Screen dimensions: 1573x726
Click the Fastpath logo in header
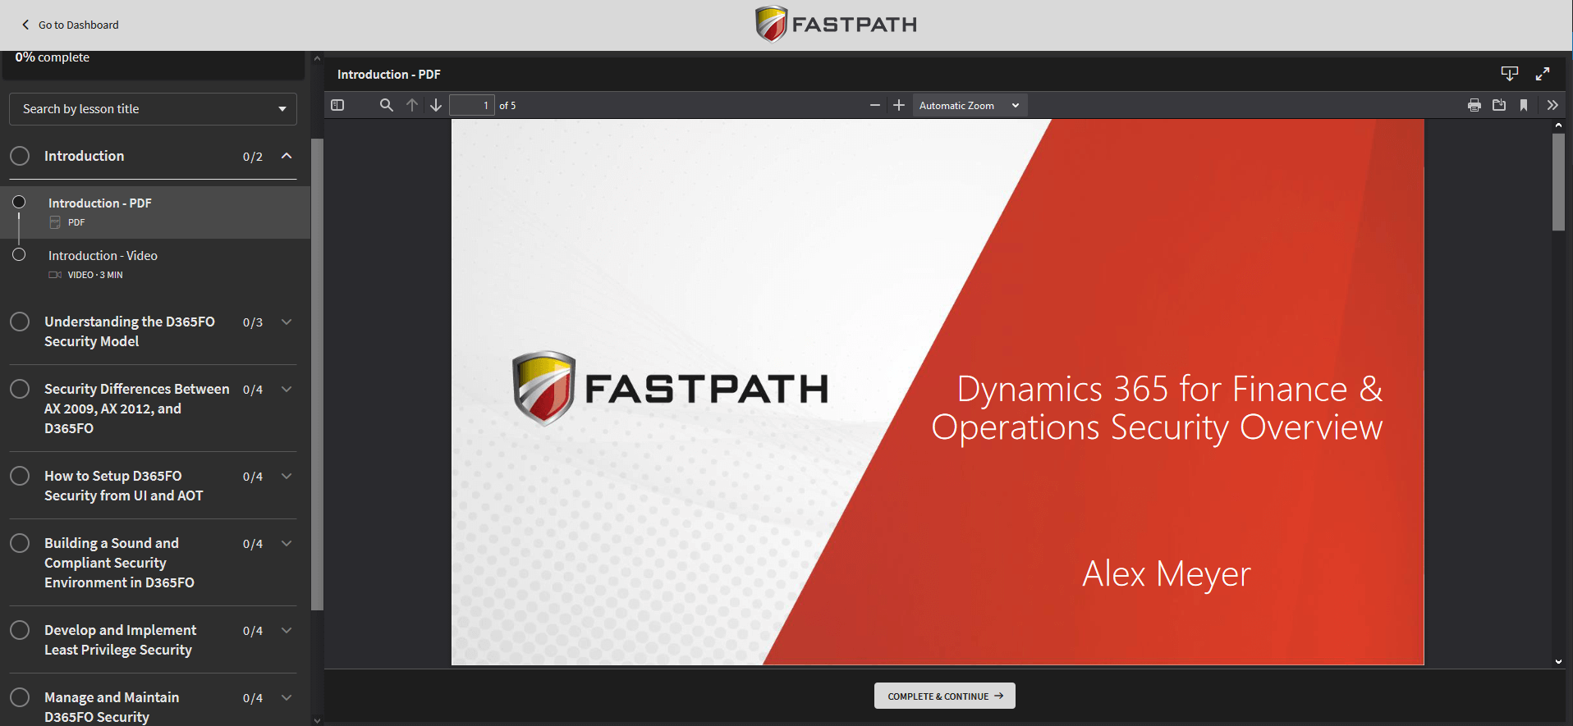pyautogui.click(x=836, y=25)
